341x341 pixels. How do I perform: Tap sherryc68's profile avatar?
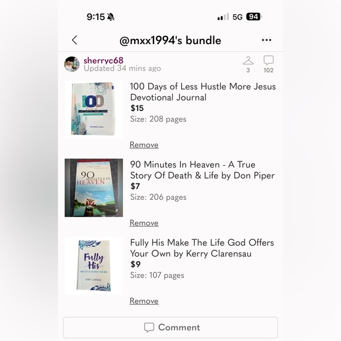(72, 64)
